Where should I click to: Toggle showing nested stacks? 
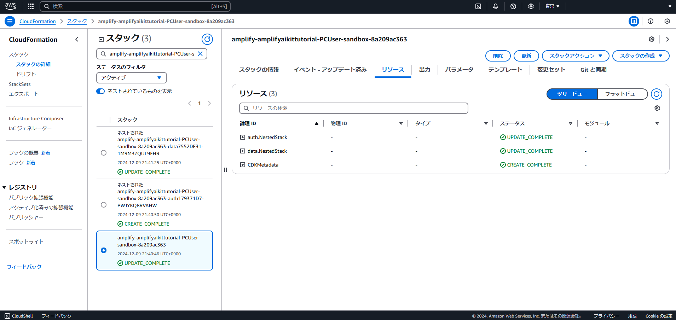tap(100, 91)
